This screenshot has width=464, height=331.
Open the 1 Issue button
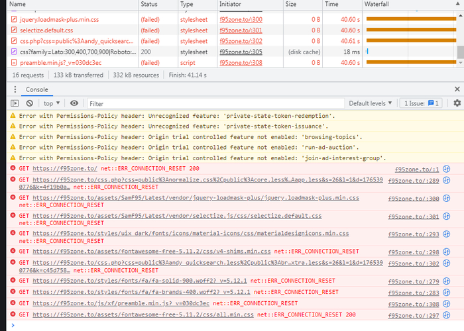pos(422,103)
